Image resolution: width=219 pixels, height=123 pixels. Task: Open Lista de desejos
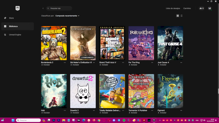[x=173, y=8]
